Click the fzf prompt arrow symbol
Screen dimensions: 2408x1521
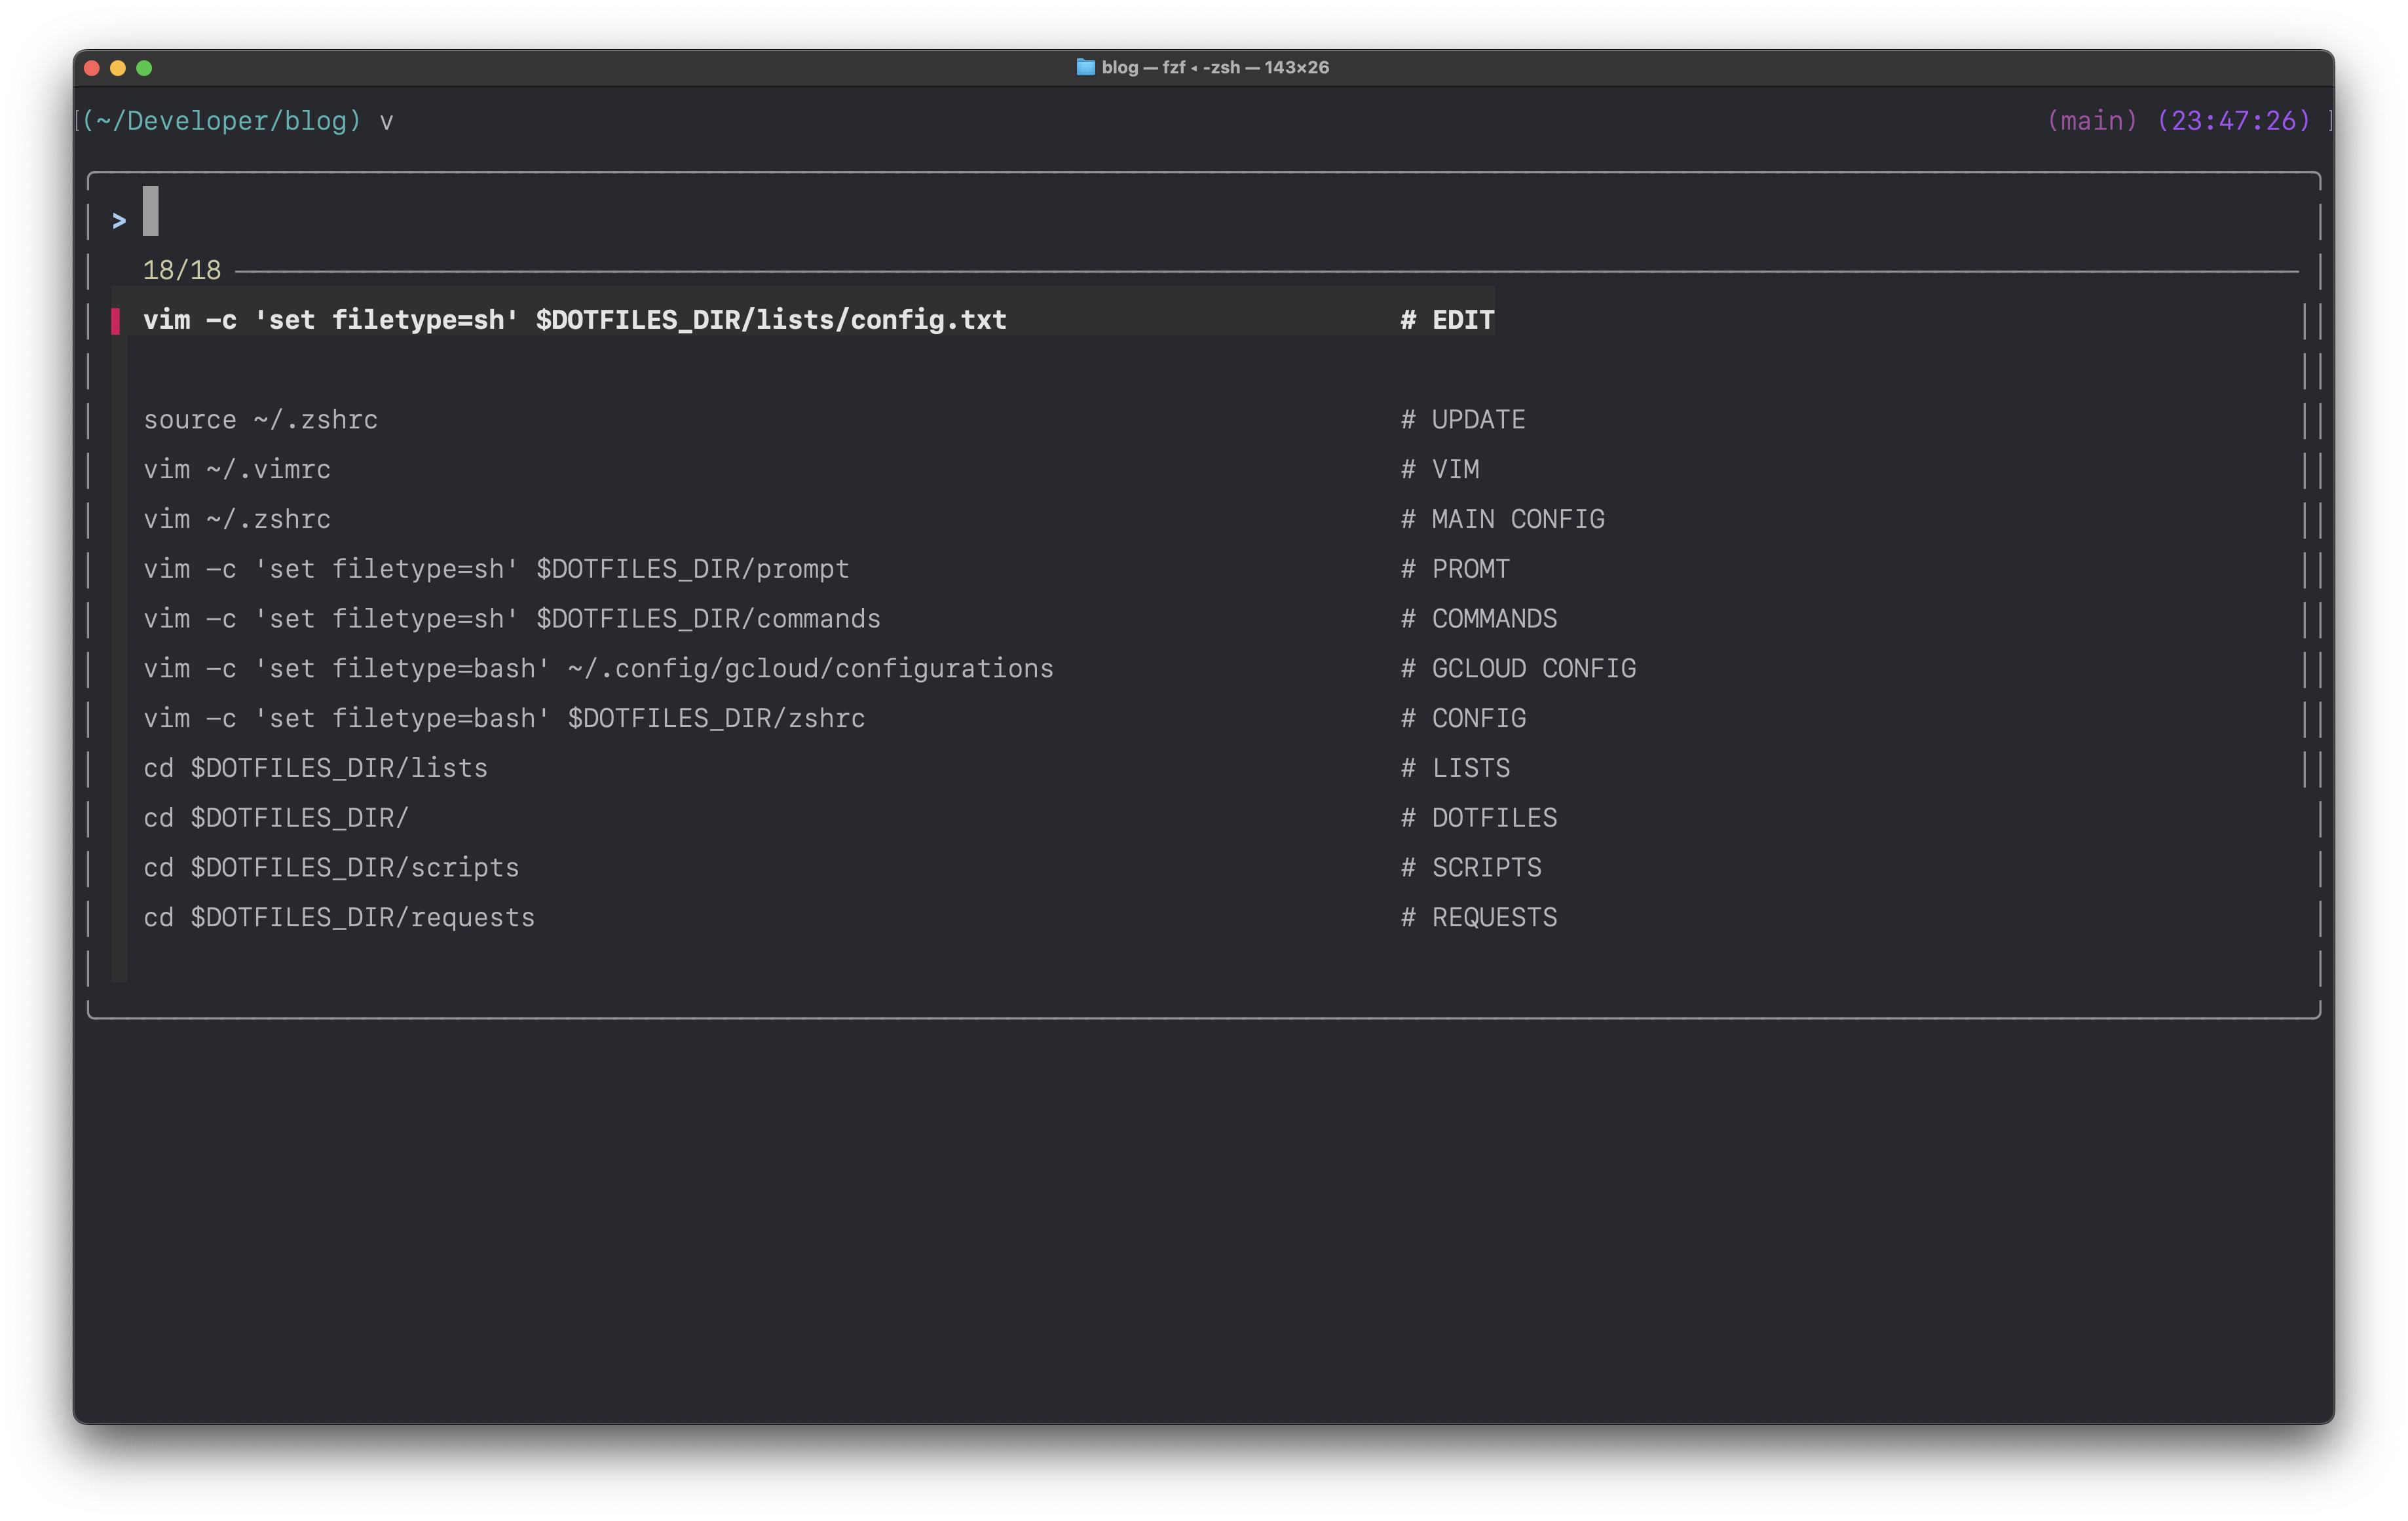click(119, 221)
